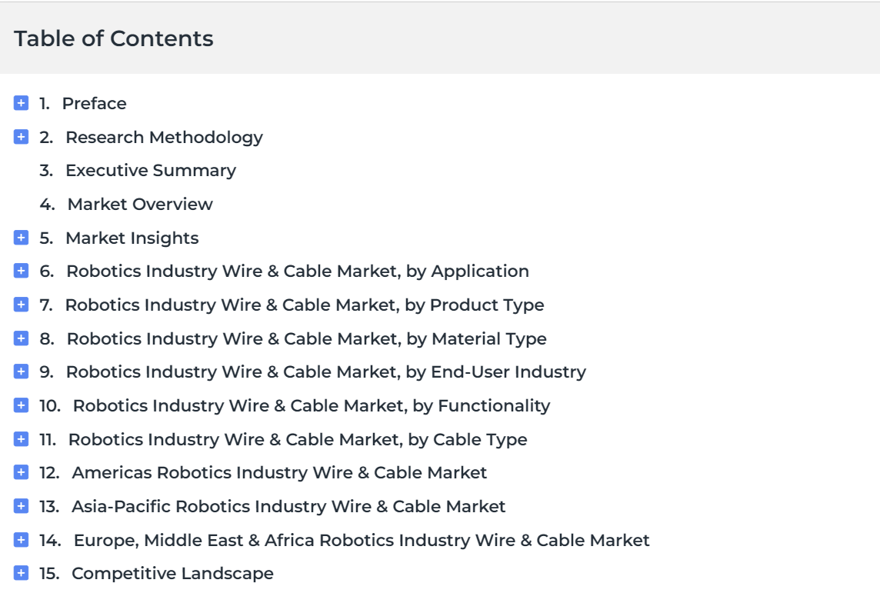Click plus icon beside Americas Robotics section

(21, 472)
